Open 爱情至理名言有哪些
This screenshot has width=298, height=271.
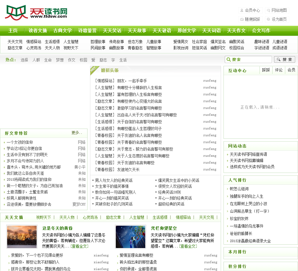[x=136, y=255]
